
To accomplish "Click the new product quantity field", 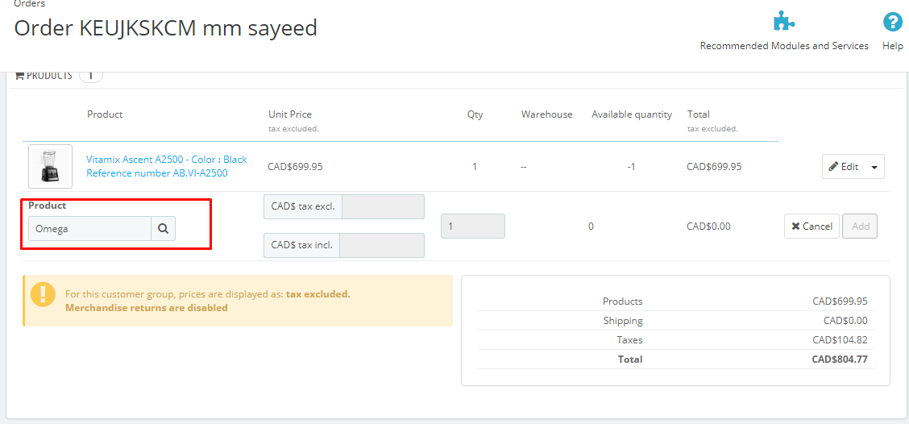I will 472,227.
